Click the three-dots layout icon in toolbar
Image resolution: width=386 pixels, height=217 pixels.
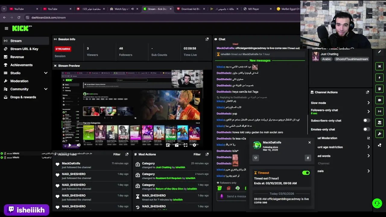pyautogui.click(x=379, y=145)
